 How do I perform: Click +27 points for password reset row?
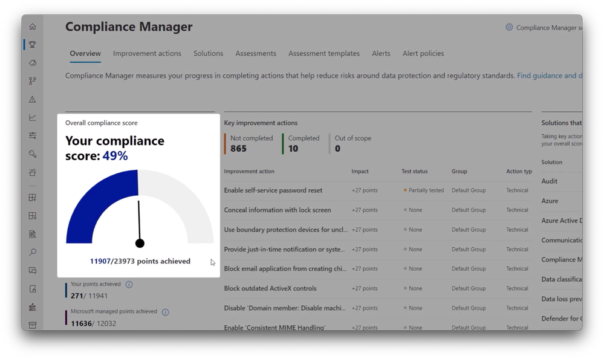pos(365,190)
